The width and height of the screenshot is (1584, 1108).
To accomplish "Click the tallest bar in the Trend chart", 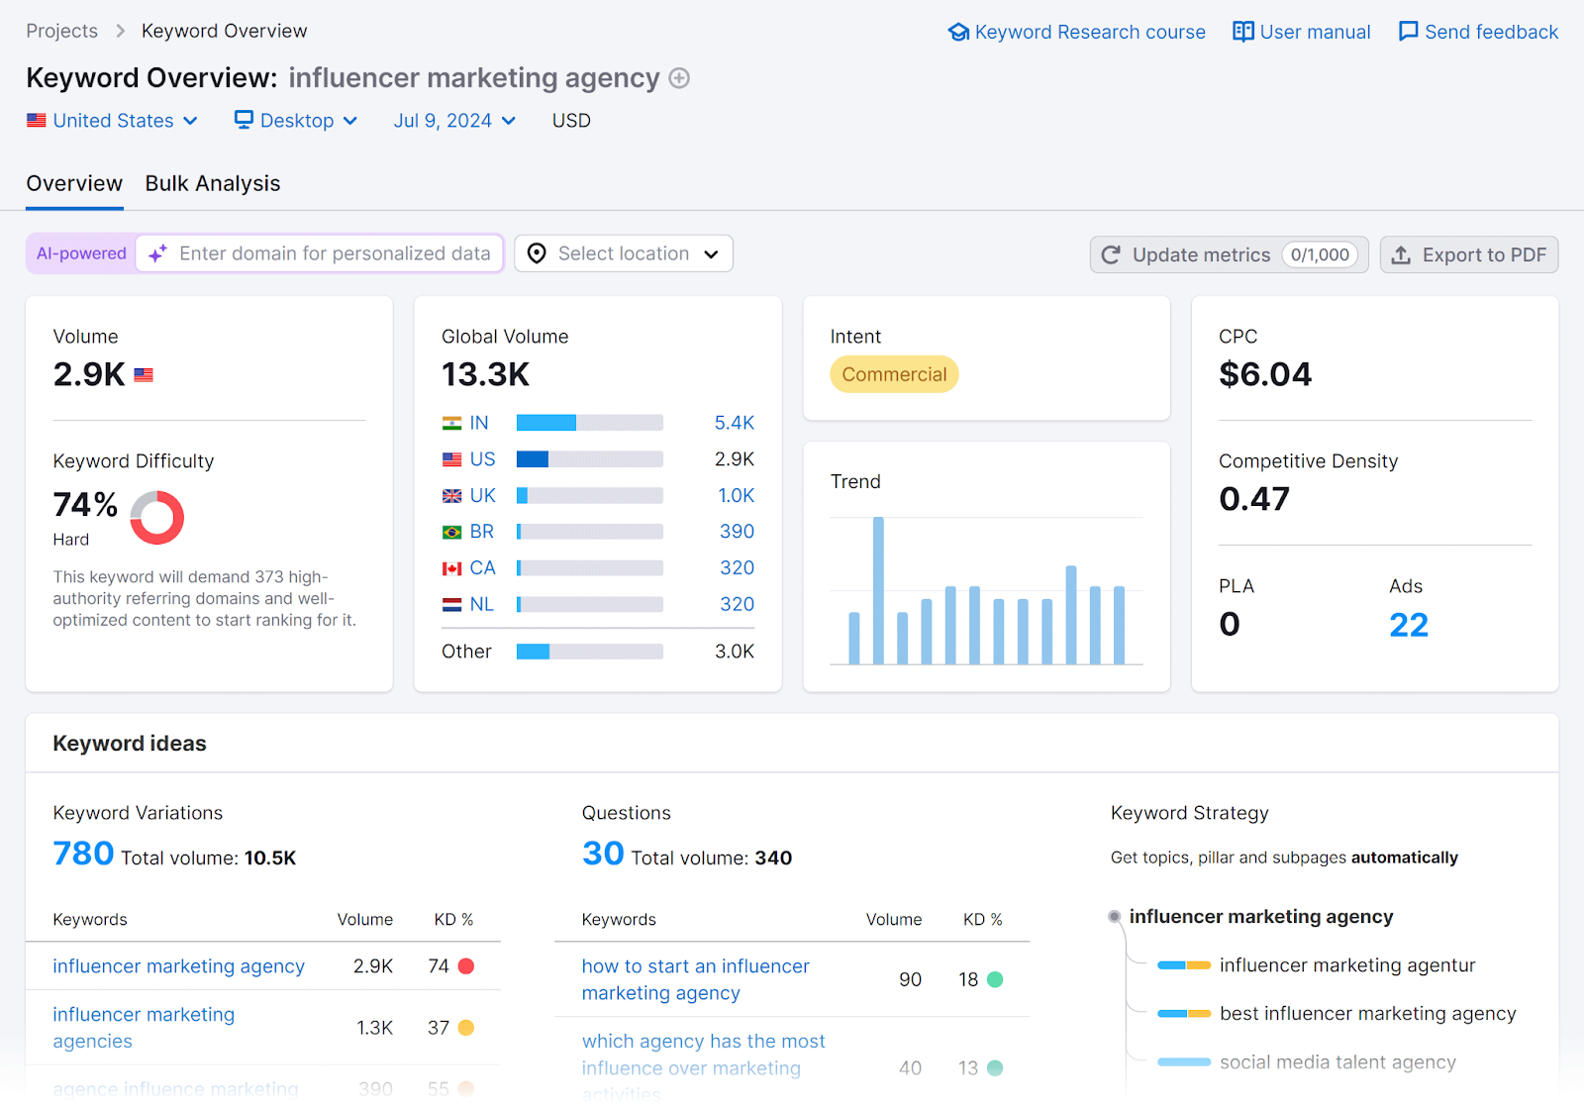I will (x=878, y=590).
